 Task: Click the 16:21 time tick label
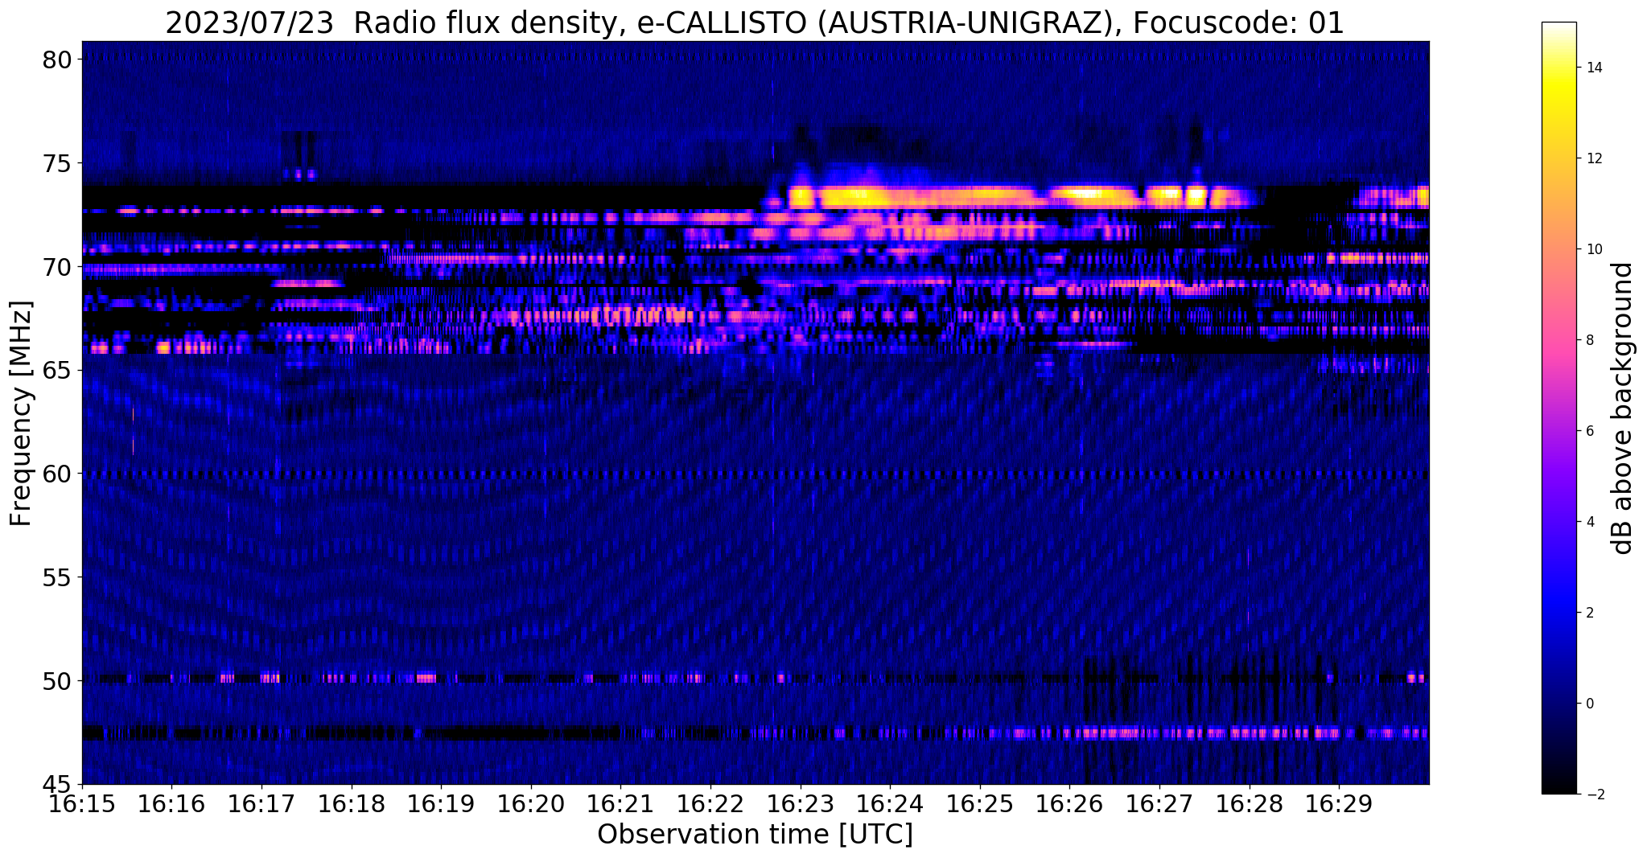621,804
